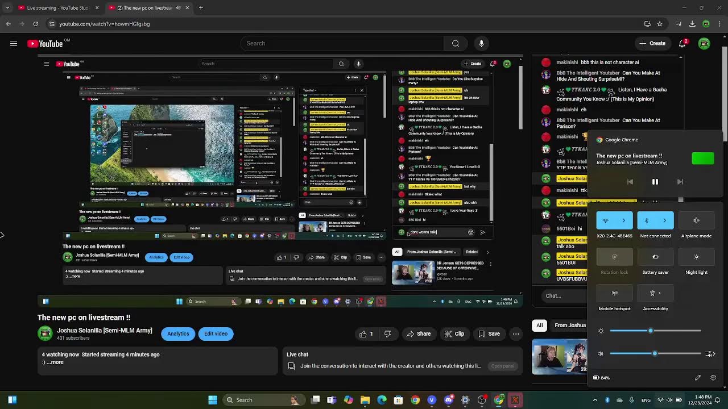Expand the video description with ...more
728x409 pixels.
[x=55, y=362]
